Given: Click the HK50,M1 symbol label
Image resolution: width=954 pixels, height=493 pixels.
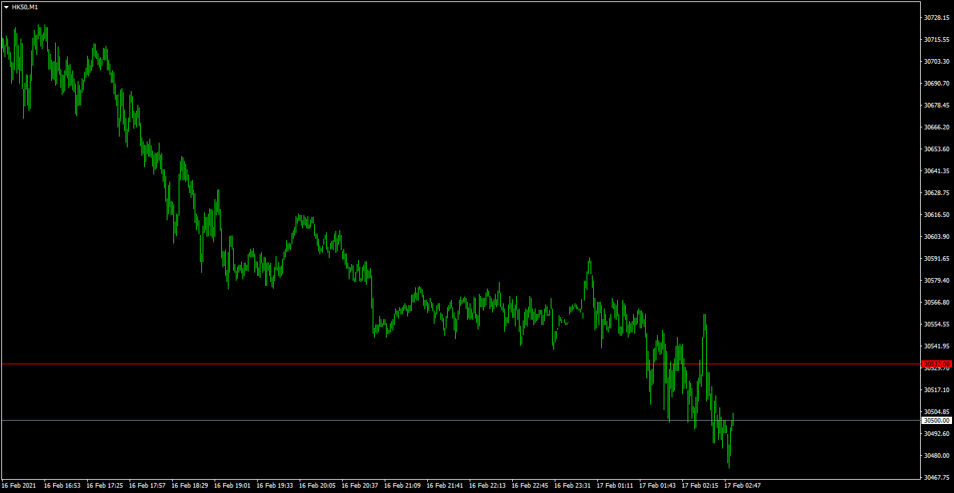Looking at the screenshot, I should pos(25,7).
